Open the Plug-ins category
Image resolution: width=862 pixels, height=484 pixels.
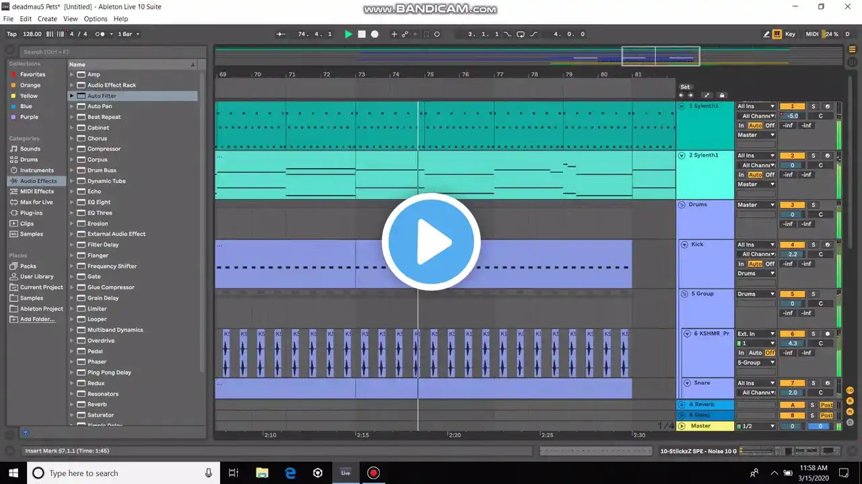coord(31,213)
